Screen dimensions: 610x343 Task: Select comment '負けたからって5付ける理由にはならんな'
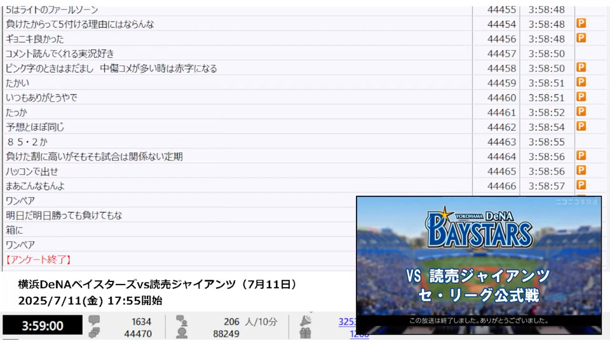(x=80, y=24)
